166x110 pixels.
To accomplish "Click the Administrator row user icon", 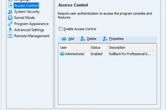I will coord(62,54).
